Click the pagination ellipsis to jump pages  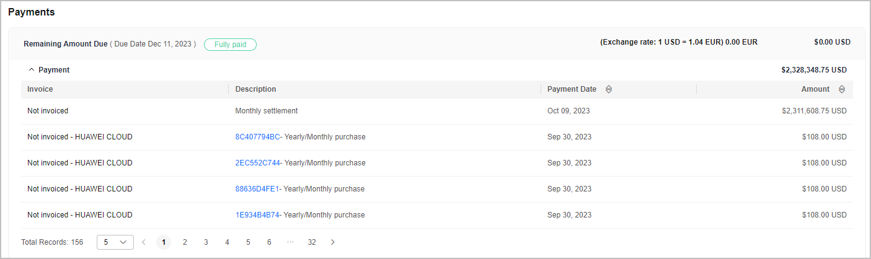pos(290,242)
